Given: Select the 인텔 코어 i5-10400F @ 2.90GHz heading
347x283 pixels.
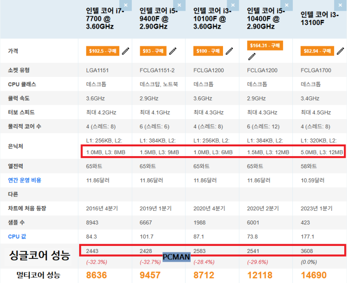Looking at the screenshot, I should tap(266, 19).
